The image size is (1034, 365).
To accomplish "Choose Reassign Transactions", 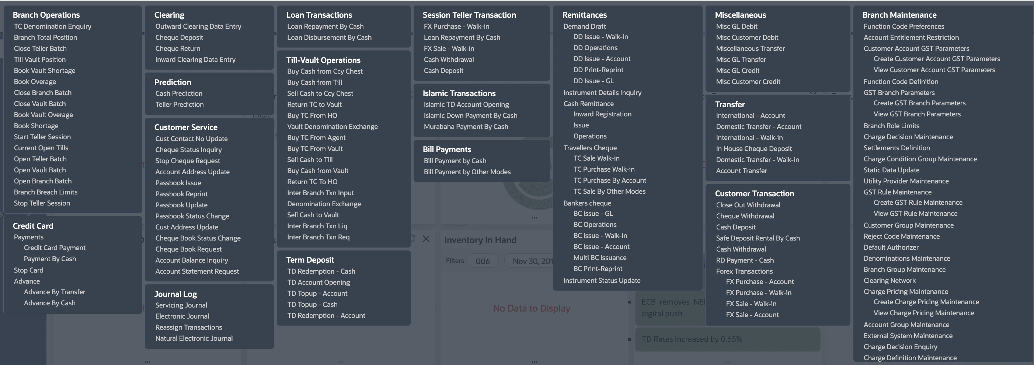I will [189, 327].
